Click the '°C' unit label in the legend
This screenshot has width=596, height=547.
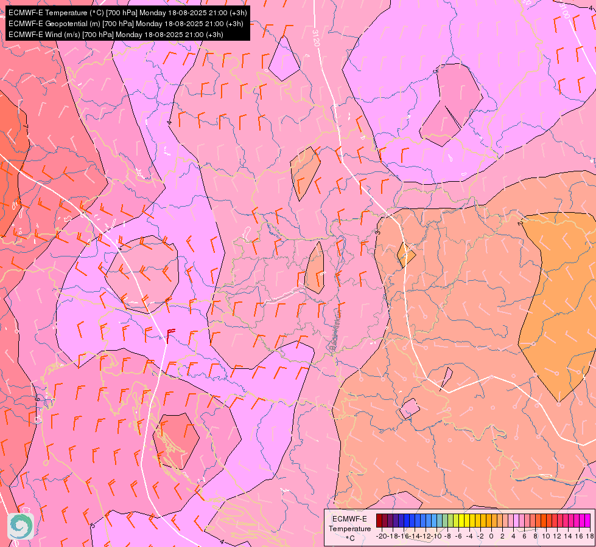click(x=351, y=538)
